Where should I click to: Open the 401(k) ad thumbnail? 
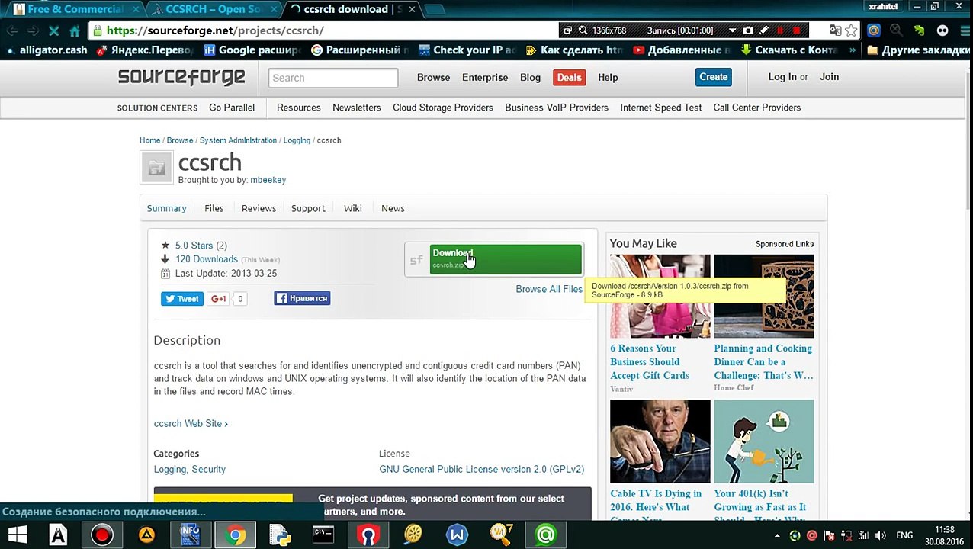coord(763,441)
